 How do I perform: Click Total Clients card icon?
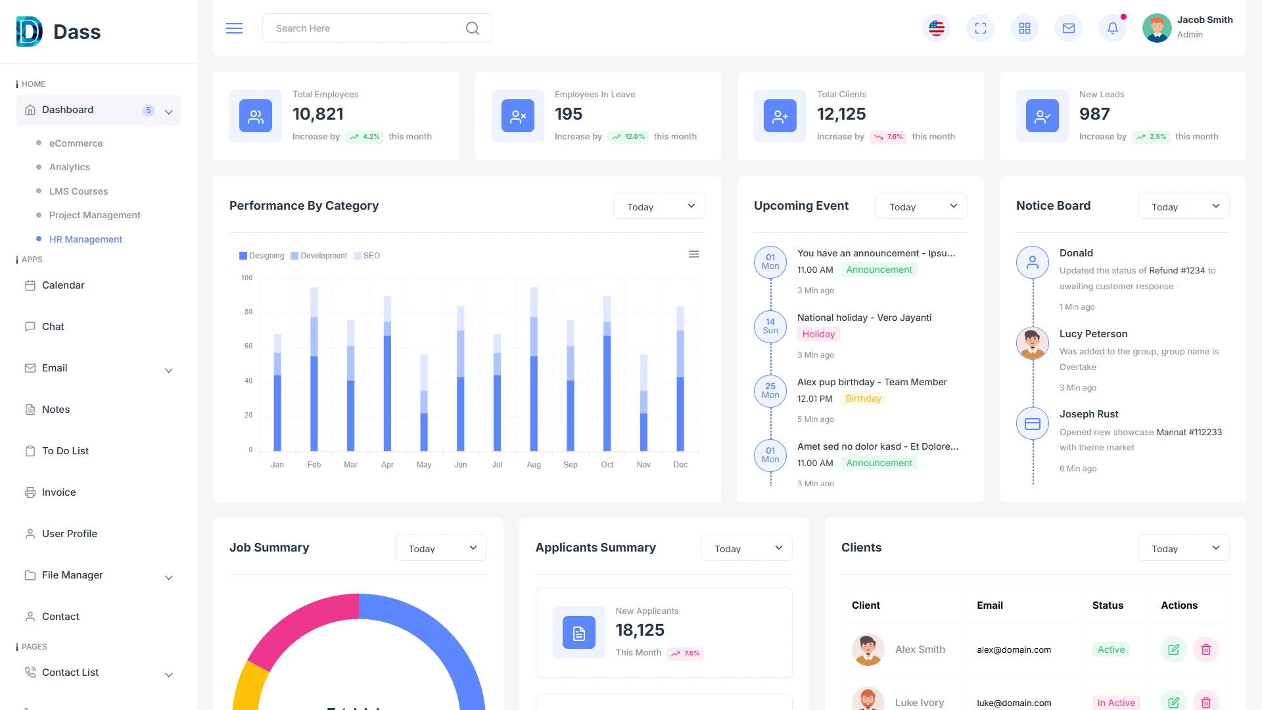[x=780, y=116]
